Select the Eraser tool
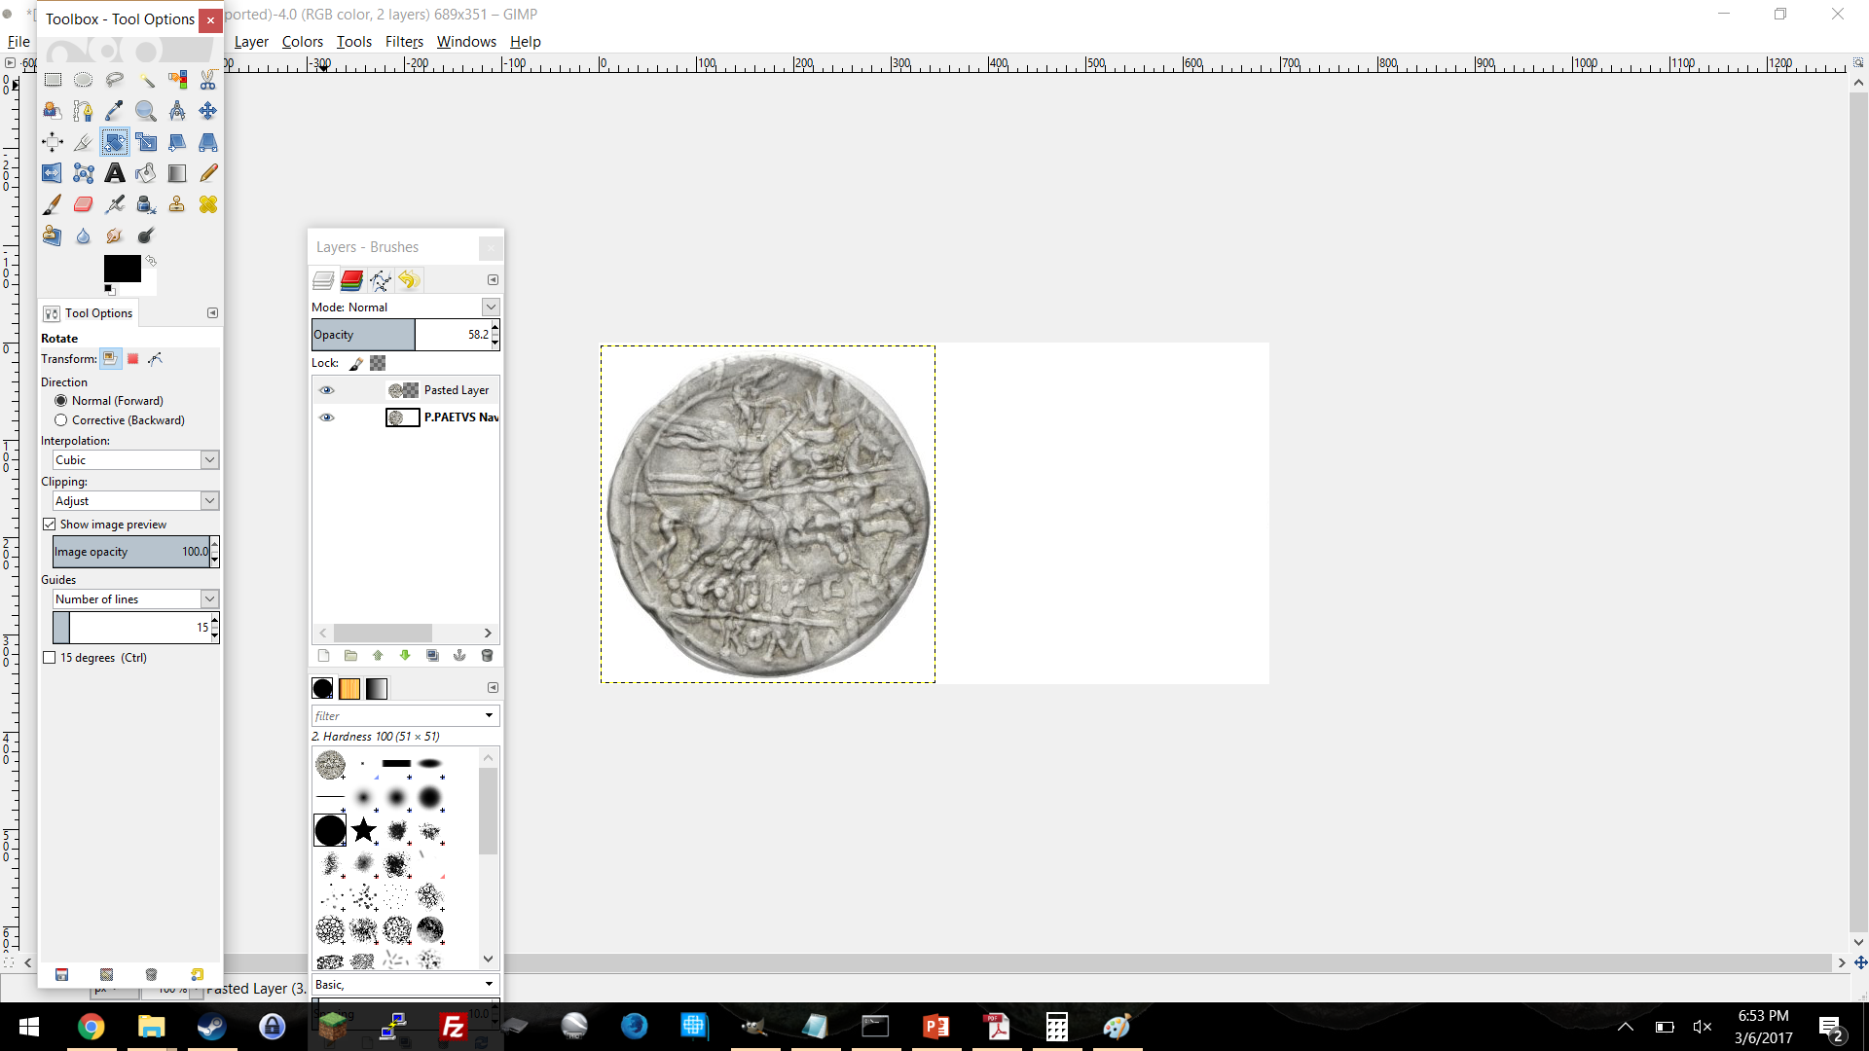The height and width of the screenshot is (1051, 1869). coord(84,204)
